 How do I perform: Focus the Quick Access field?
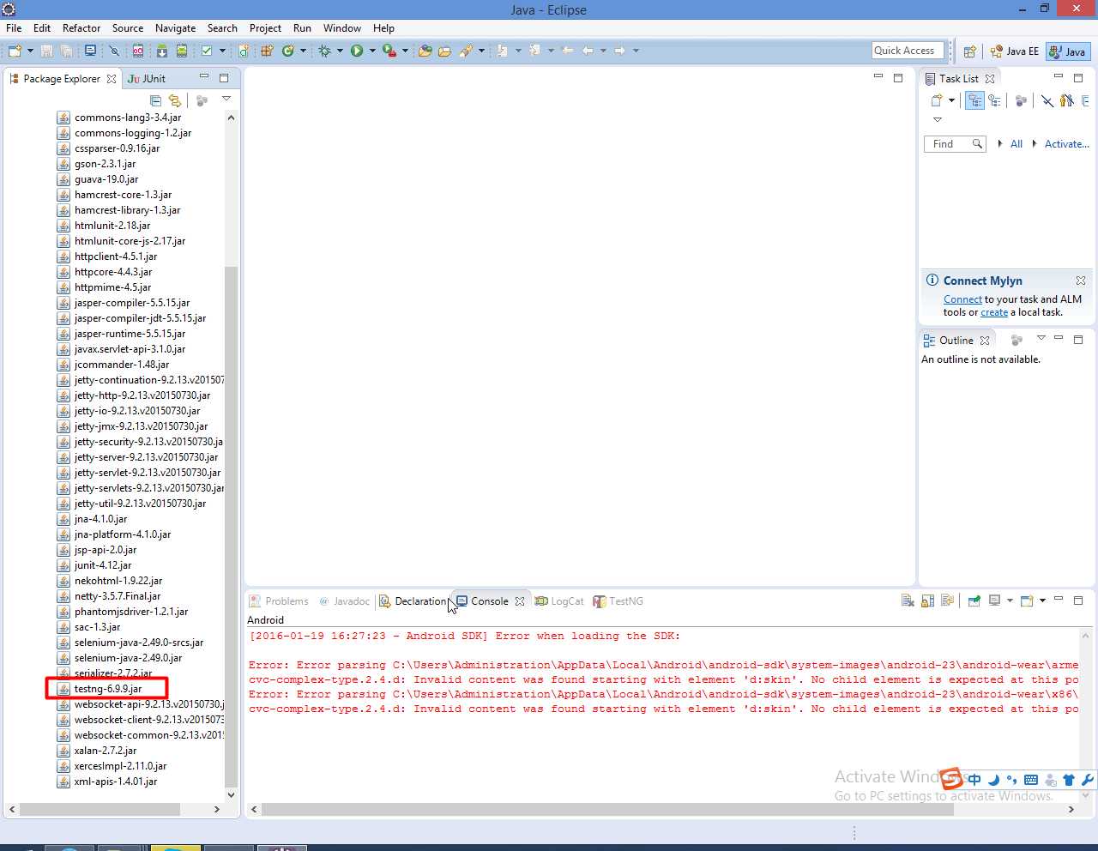(908, 51)
